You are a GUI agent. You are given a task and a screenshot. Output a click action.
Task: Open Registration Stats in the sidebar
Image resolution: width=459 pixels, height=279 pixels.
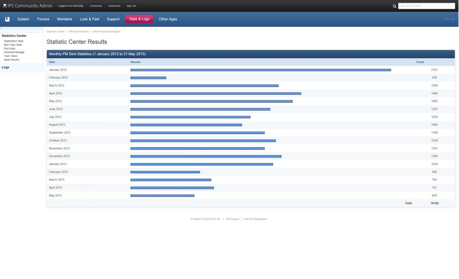click(13, 41)
